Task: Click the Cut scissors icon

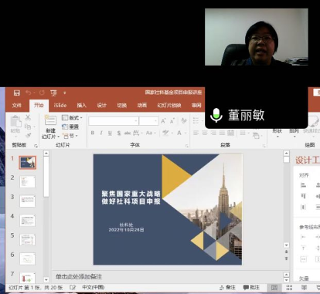Action: pyautogui.click(x=28, y=117)
